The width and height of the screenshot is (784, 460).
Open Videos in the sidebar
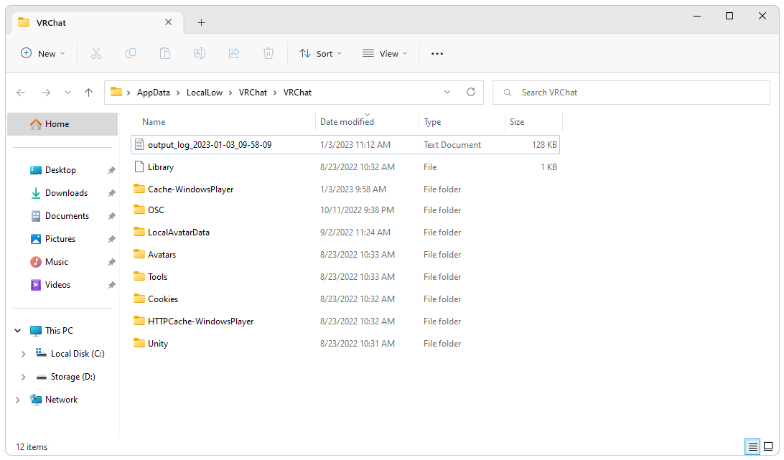point(57,285)
